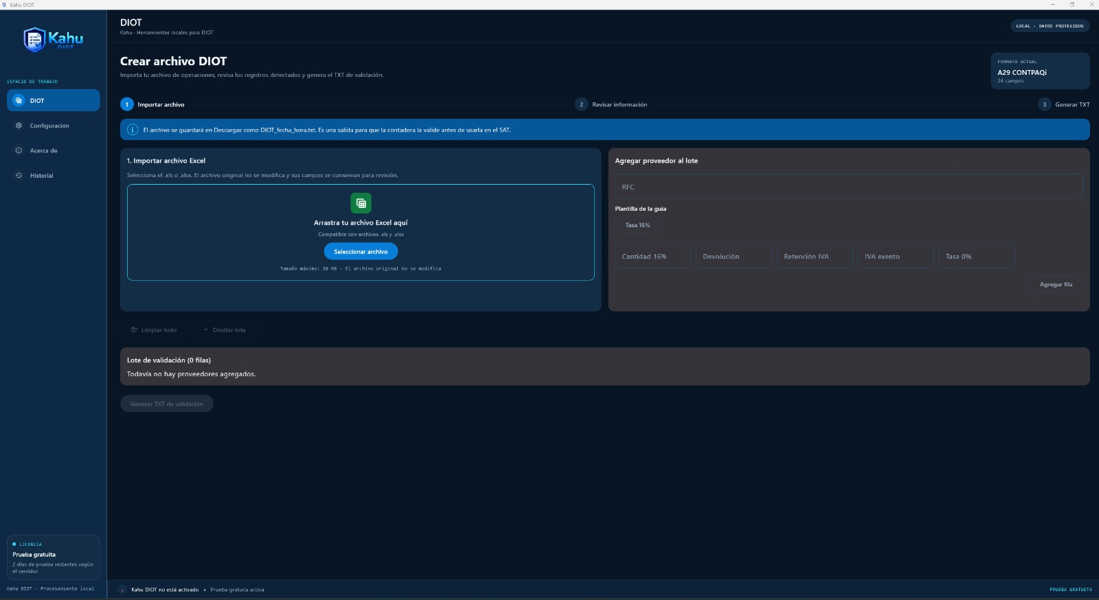Click the Formato actual A29 CONTPAQi card
Screen dimensions: 1099x600
tap(1040, 71)
